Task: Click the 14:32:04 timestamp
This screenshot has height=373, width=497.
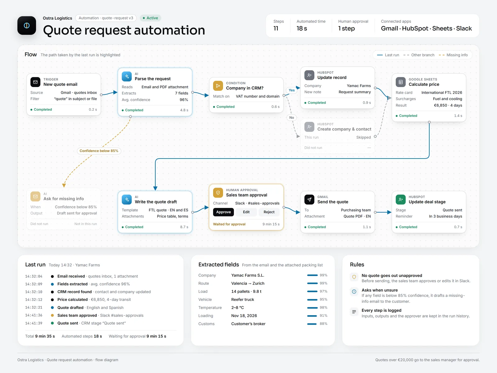Action: [x=34, y=276]
